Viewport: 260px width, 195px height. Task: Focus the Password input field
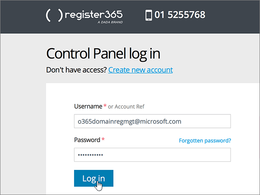point(153,155)
